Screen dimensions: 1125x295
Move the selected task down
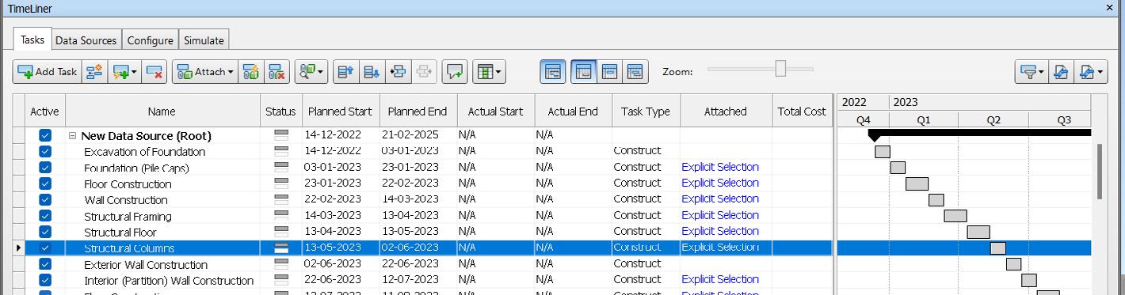pos(371,72)
